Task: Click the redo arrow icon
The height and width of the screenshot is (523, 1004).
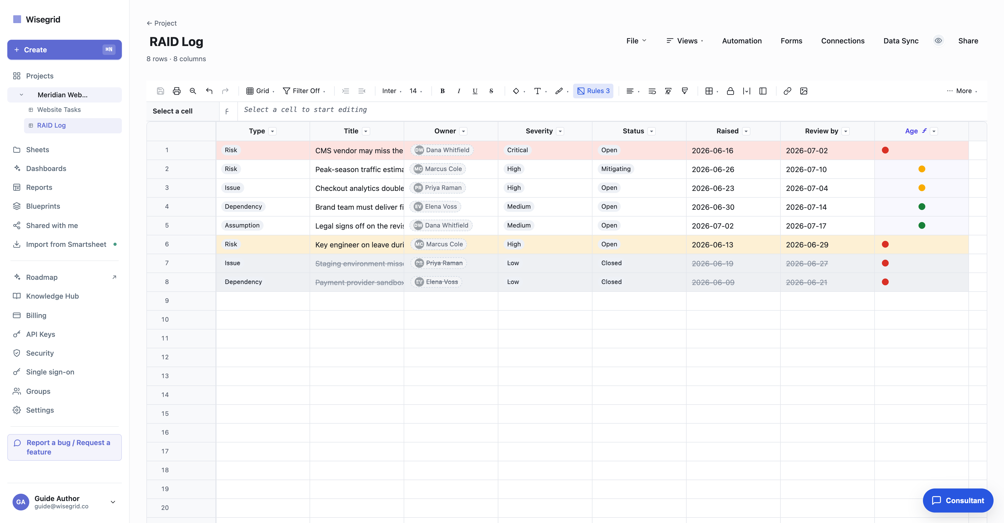Action: (x=225, y=91)
